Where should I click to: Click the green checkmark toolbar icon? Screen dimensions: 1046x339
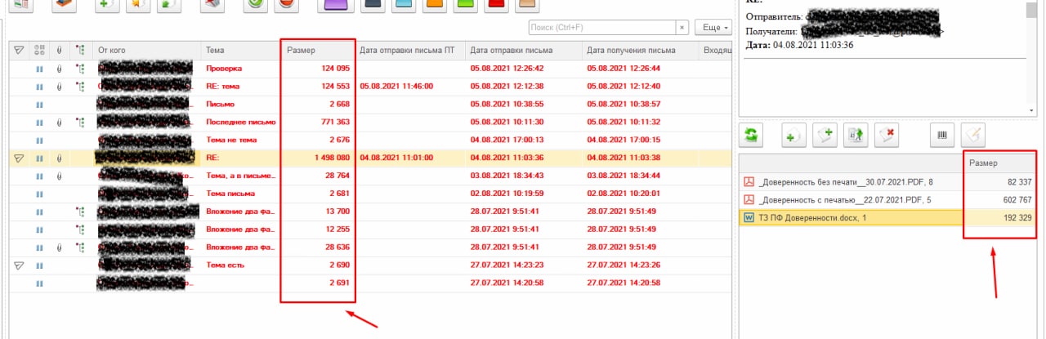pyautogui.click(x=255, y=5)
